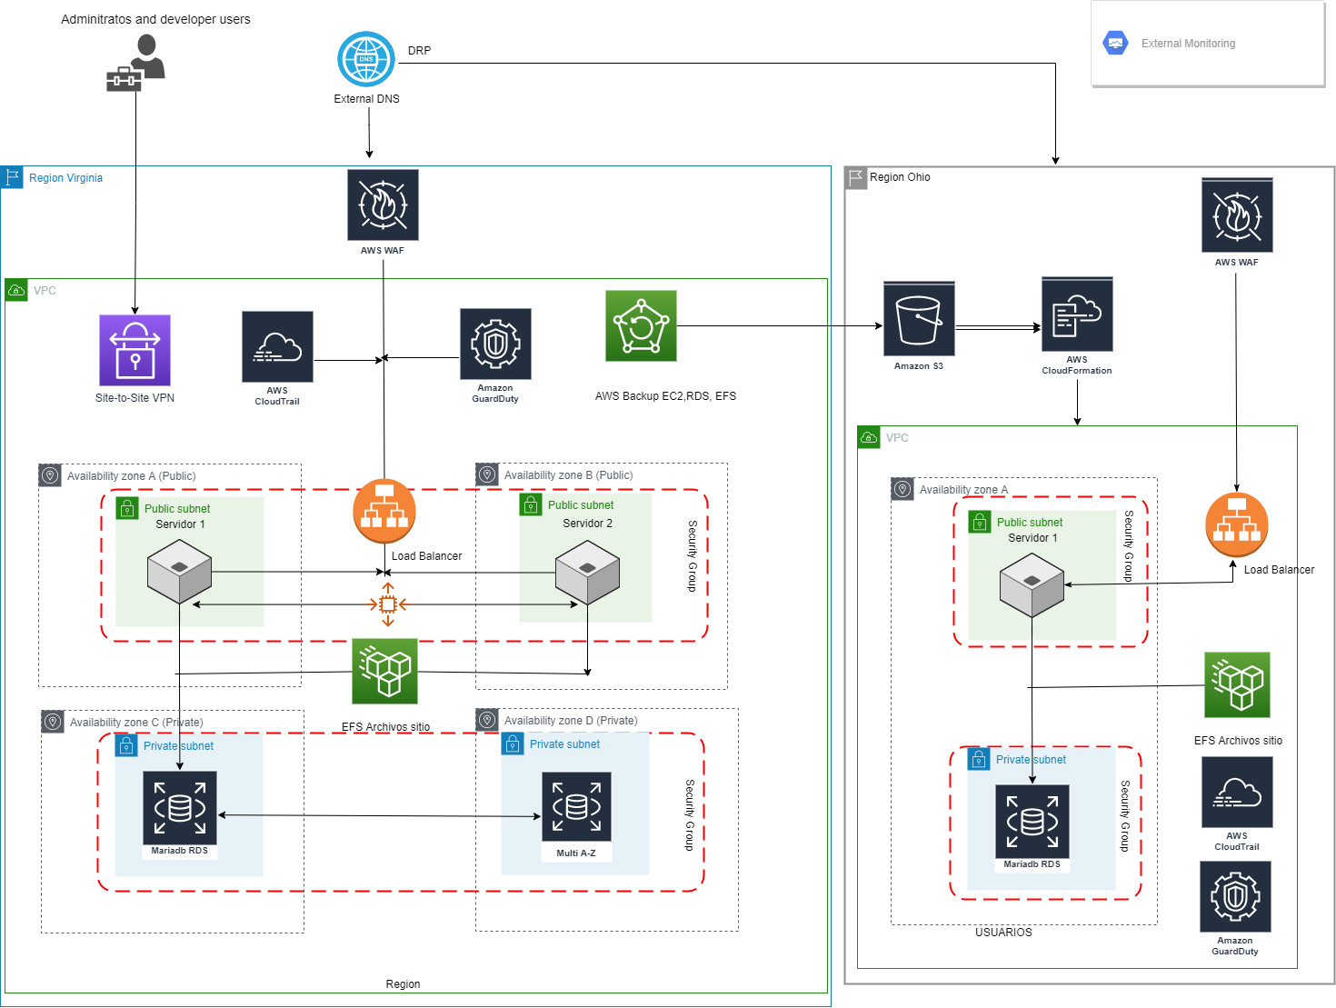Click the External DNS globe icon
The image size is (1336, 1008).
tap(365, 59)
